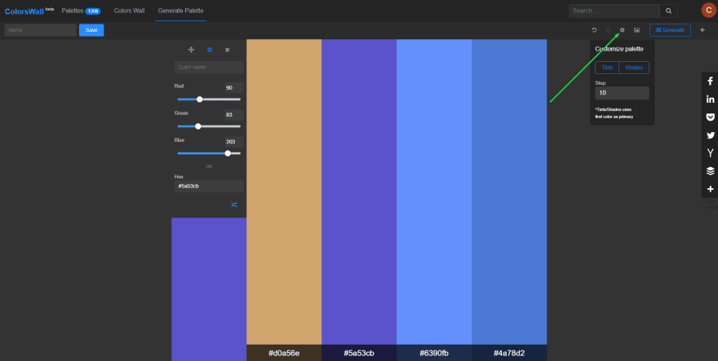718x361 pixels.
Task: Click the shuffle random color icon
Action: pos(234,205)
